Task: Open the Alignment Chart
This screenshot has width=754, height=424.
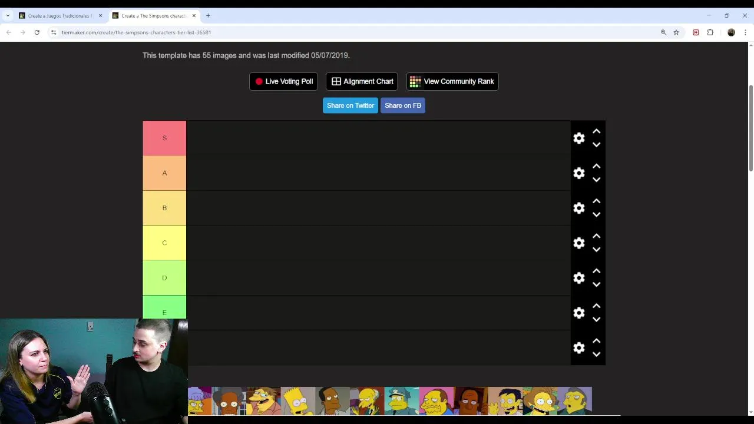Action: click(362, 81)
